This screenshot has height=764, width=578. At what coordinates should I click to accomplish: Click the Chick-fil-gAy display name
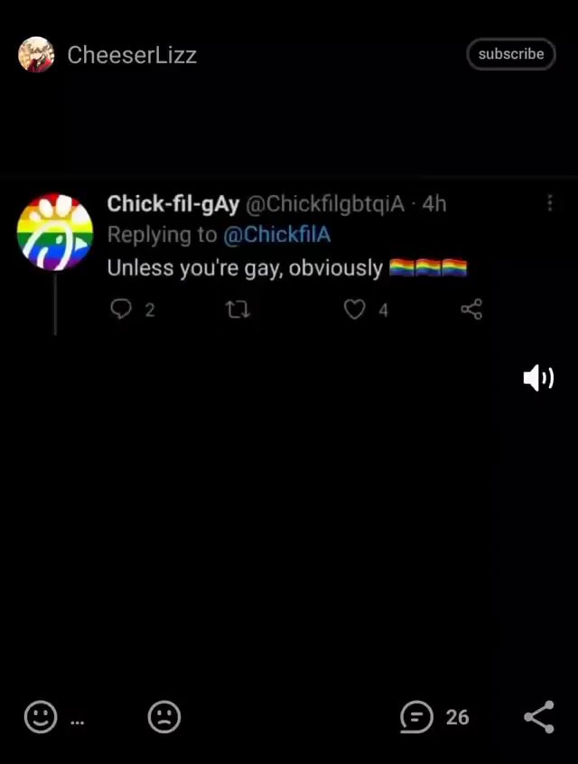173,204
